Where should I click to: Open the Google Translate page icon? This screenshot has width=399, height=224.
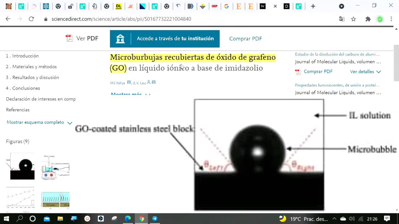pyautogui.click(x=342, y=19)
